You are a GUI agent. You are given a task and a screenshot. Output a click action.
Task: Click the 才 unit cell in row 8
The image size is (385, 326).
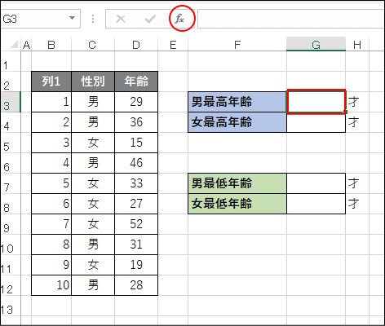(x=357, y=204)
